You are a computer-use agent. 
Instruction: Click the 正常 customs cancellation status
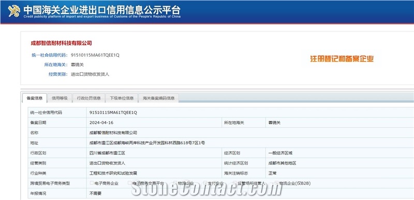point(273,173)
